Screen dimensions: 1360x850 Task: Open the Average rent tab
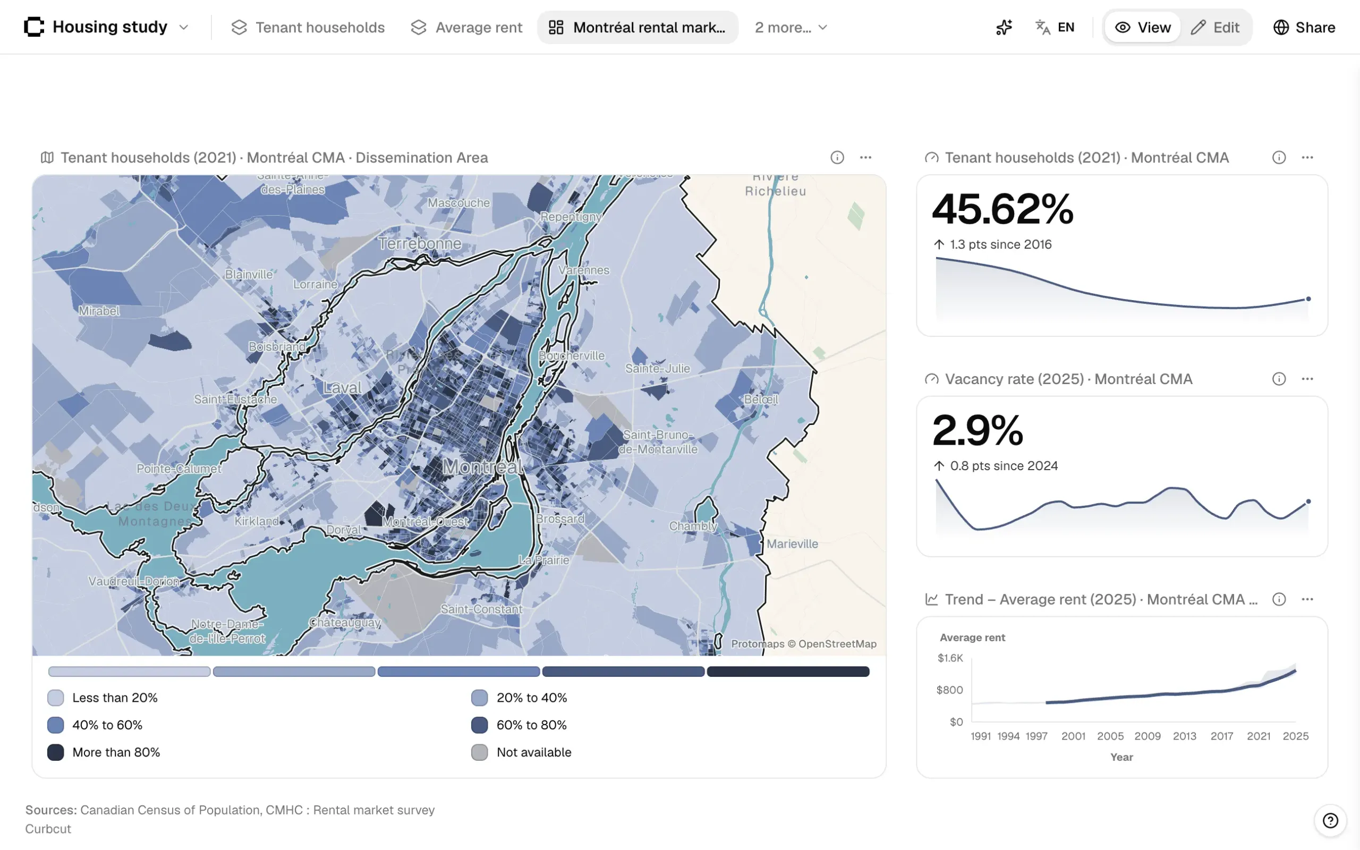coord(466,27)
